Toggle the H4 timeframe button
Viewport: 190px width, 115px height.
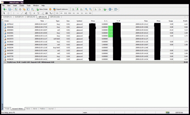point(78,13)
